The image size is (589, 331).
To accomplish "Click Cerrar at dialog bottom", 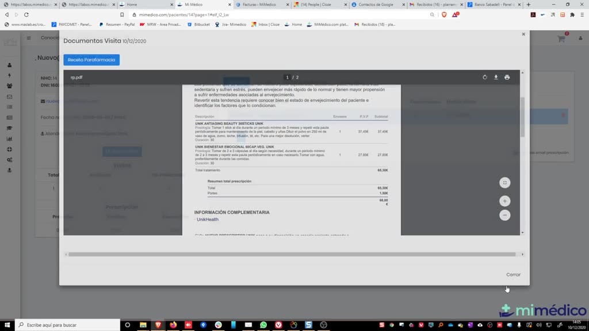I will click(x=513, y=275).
